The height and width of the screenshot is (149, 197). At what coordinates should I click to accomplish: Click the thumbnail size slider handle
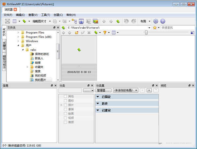coord(146,32)
